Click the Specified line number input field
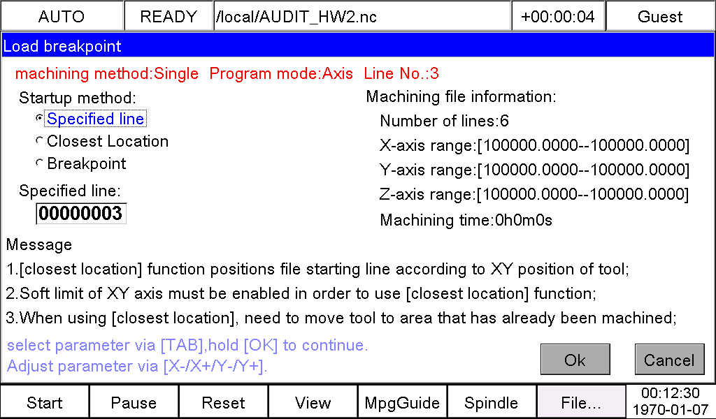The height and width of the screenshot is (419, 716). tap(81, 214)
